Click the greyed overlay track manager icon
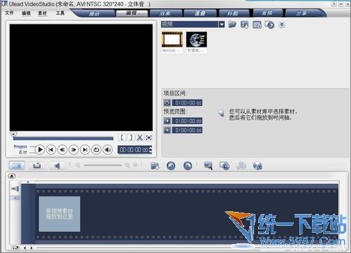The width and height of the screenshot is (351, 253). (x=241, y=166)
